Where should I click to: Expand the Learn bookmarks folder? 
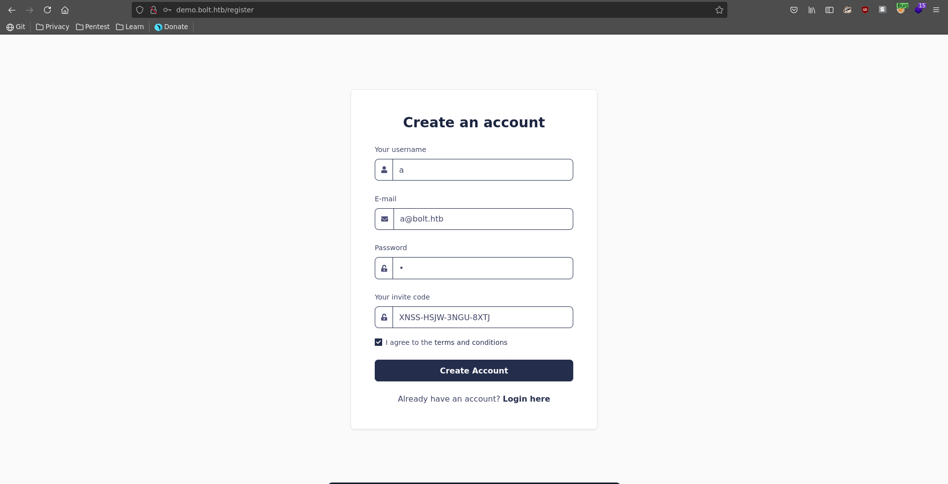coord(130,27)
